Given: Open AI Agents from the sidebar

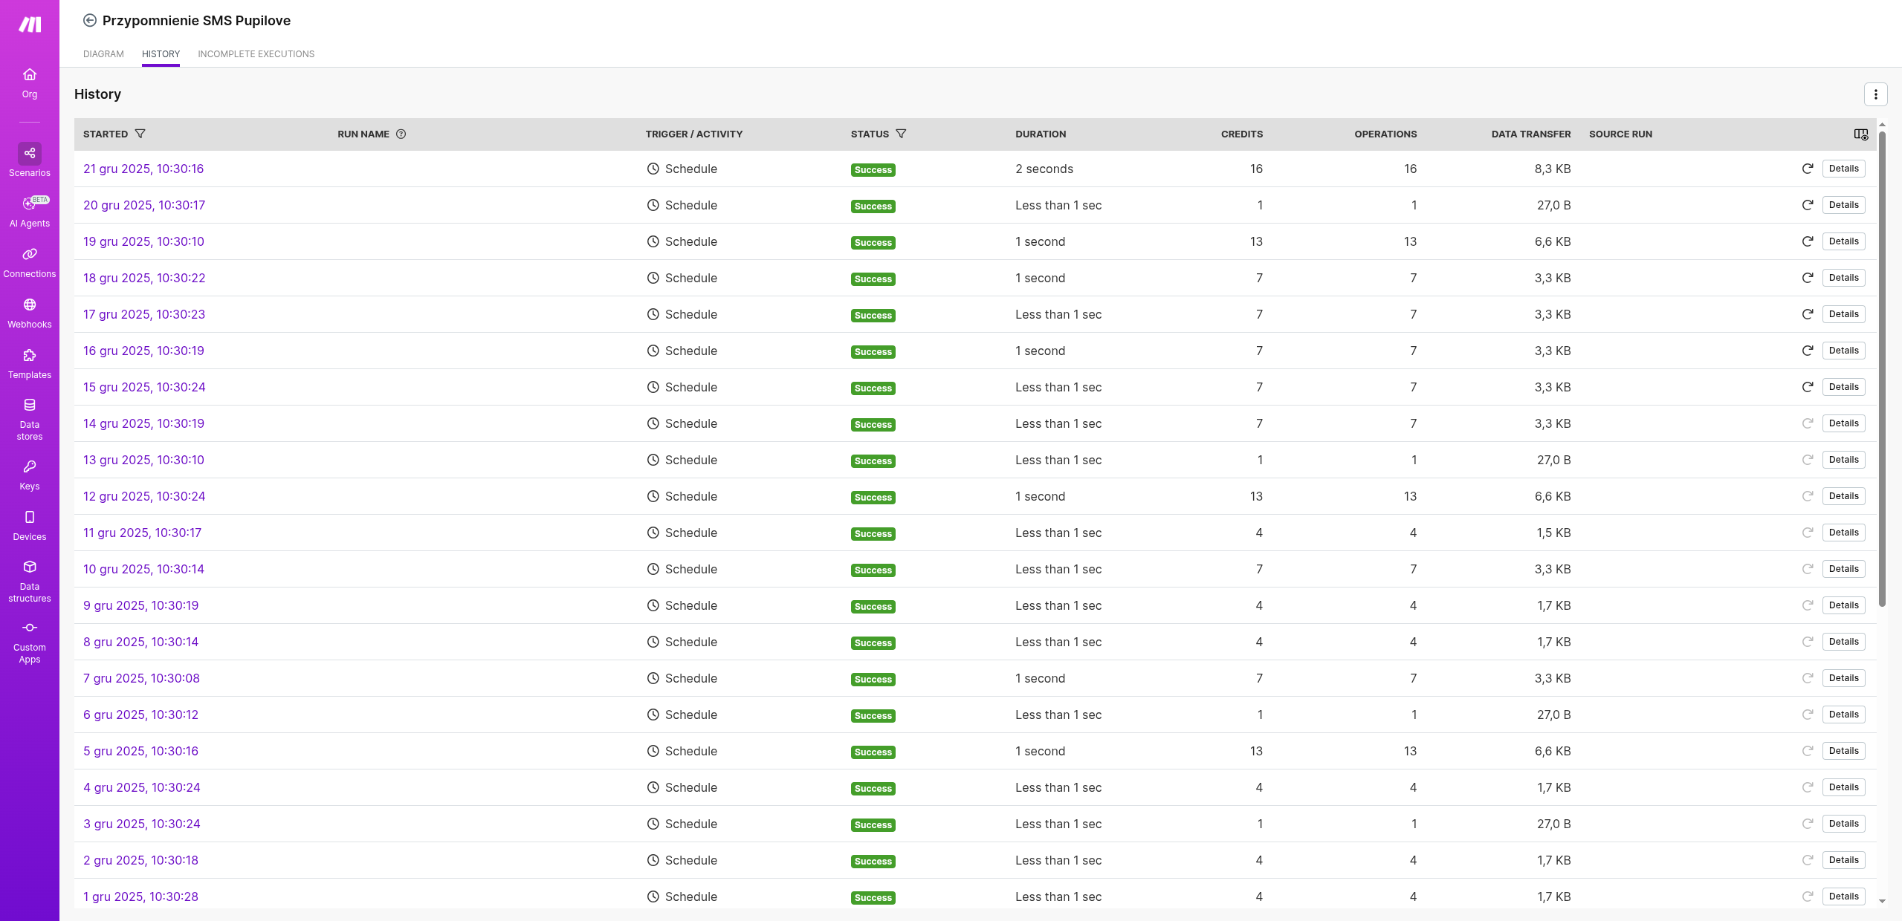Looking at the screenshot, I should click(x=30, y=211).
